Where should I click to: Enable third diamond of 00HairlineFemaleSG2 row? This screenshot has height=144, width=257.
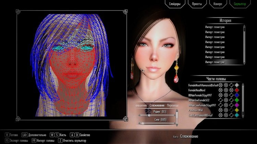231,100
